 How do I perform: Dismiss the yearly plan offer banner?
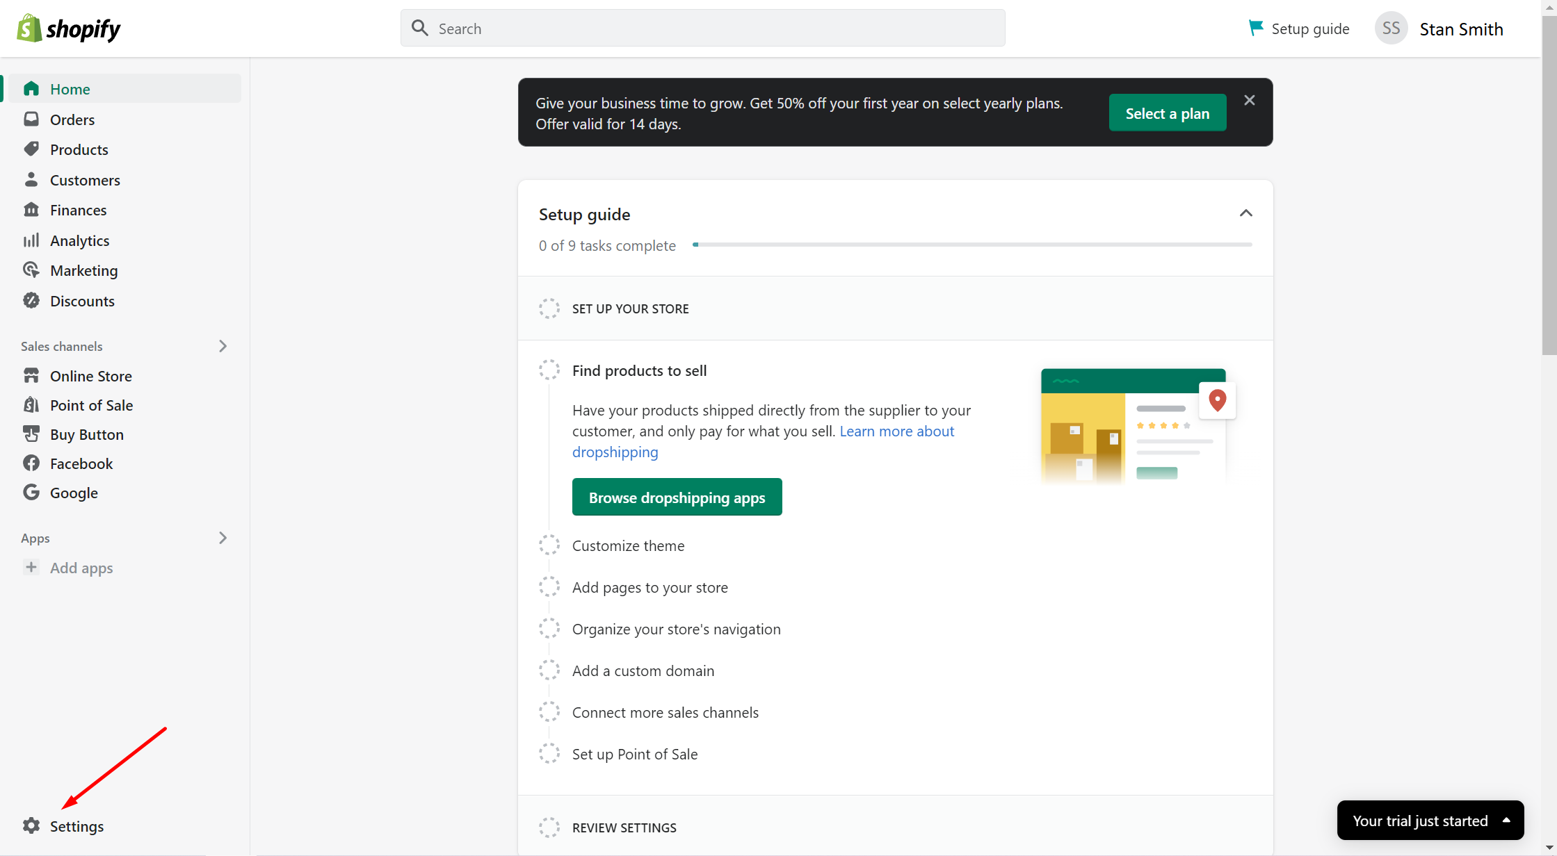click(1250, 101)
